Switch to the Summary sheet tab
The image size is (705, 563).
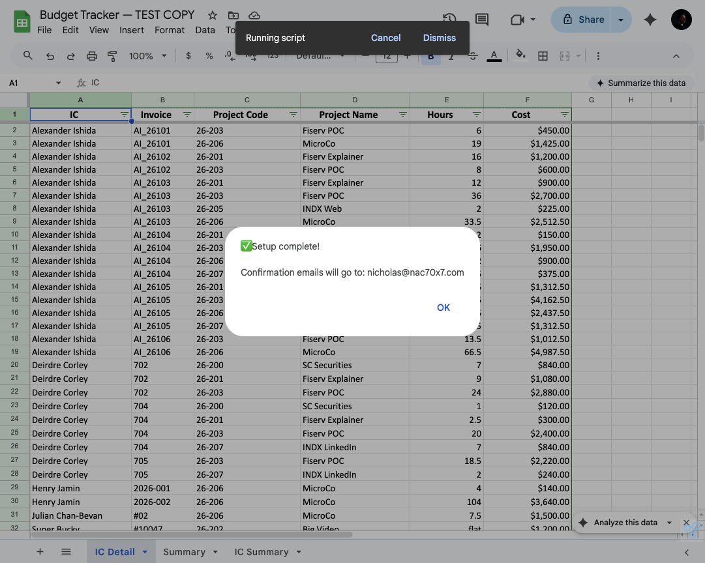click(185, 551)
